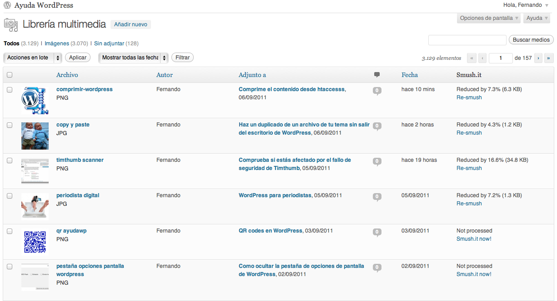The image size is (557, 301).
Task: Open comment count bubble for periodista digital
Action: point(376,197)
